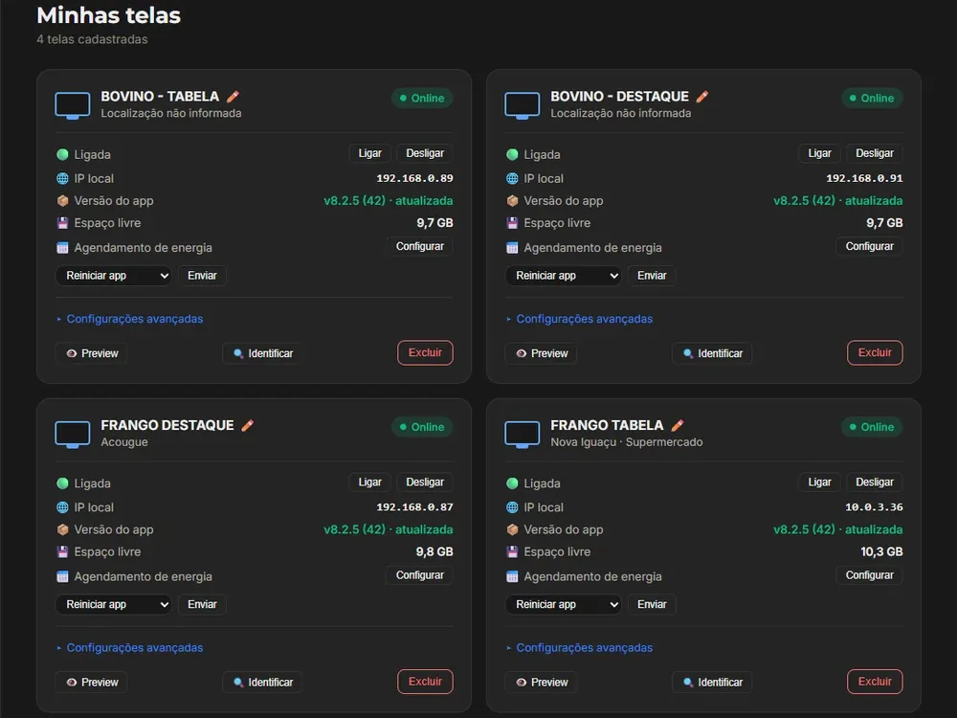957x718 pixels.
Task: Expand Configurações avançadas in BOVINO - DESTAQUE
Action: coord(579,319)
